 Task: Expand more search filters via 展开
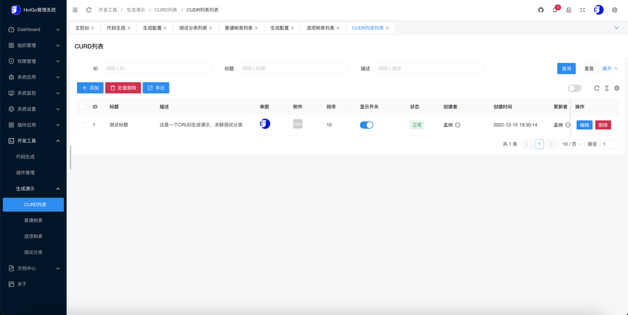(610, 68)
